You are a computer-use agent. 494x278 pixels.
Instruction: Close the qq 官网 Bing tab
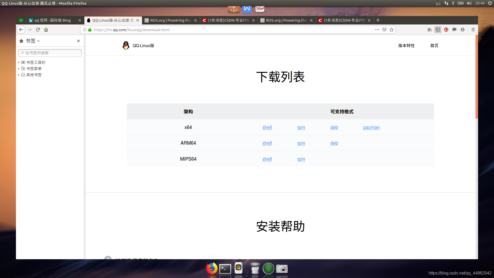point(80,20)
